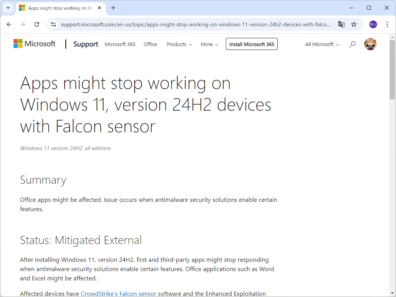Screen dimensions: 396x297
Task: Reload the page
Action: 37,24
